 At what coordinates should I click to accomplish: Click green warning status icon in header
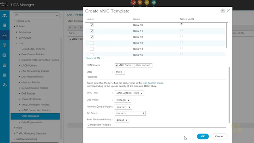click(154, 2)
